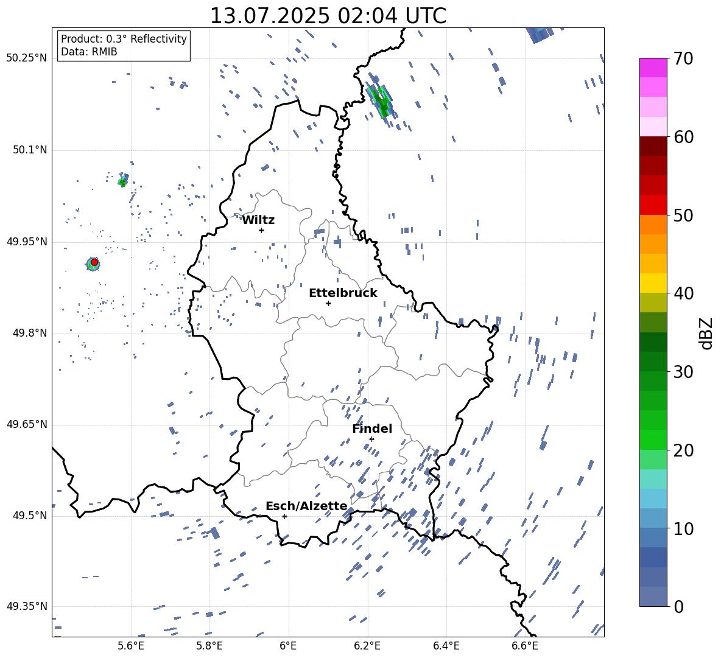Click the colorbar 10 tick value
Viewport: 721px width, 658px height.
coord(683,528)
